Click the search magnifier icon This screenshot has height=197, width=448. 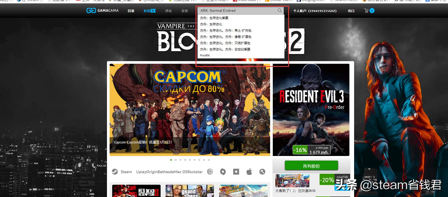tap(280, 10)
